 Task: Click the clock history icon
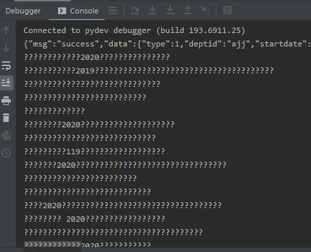tap(6, 153)
